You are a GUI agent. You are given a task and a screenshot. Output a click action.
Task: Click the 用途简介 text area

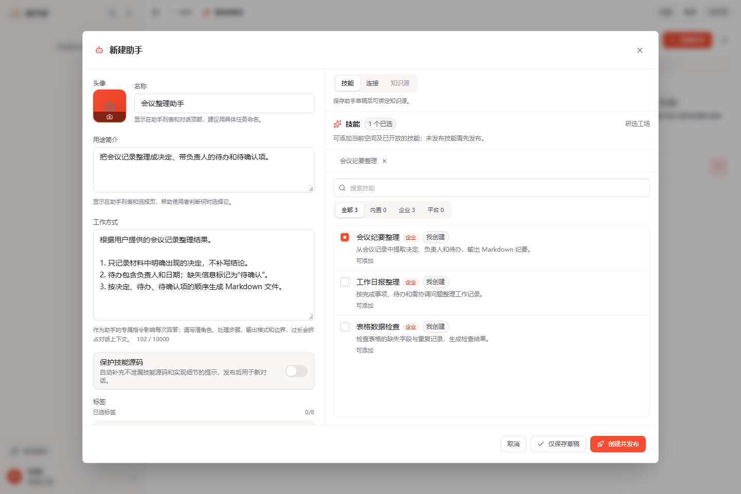[x=204, y=170]
